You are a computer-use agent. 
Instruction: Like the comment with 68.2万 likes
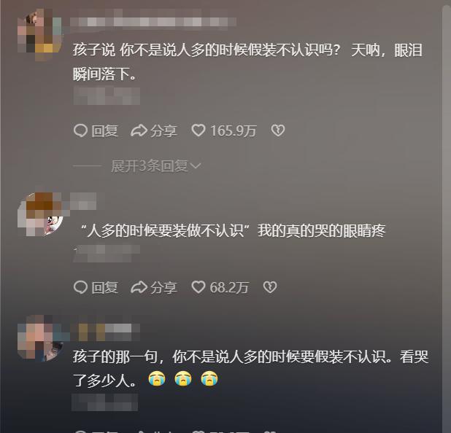tap(198, 287)
